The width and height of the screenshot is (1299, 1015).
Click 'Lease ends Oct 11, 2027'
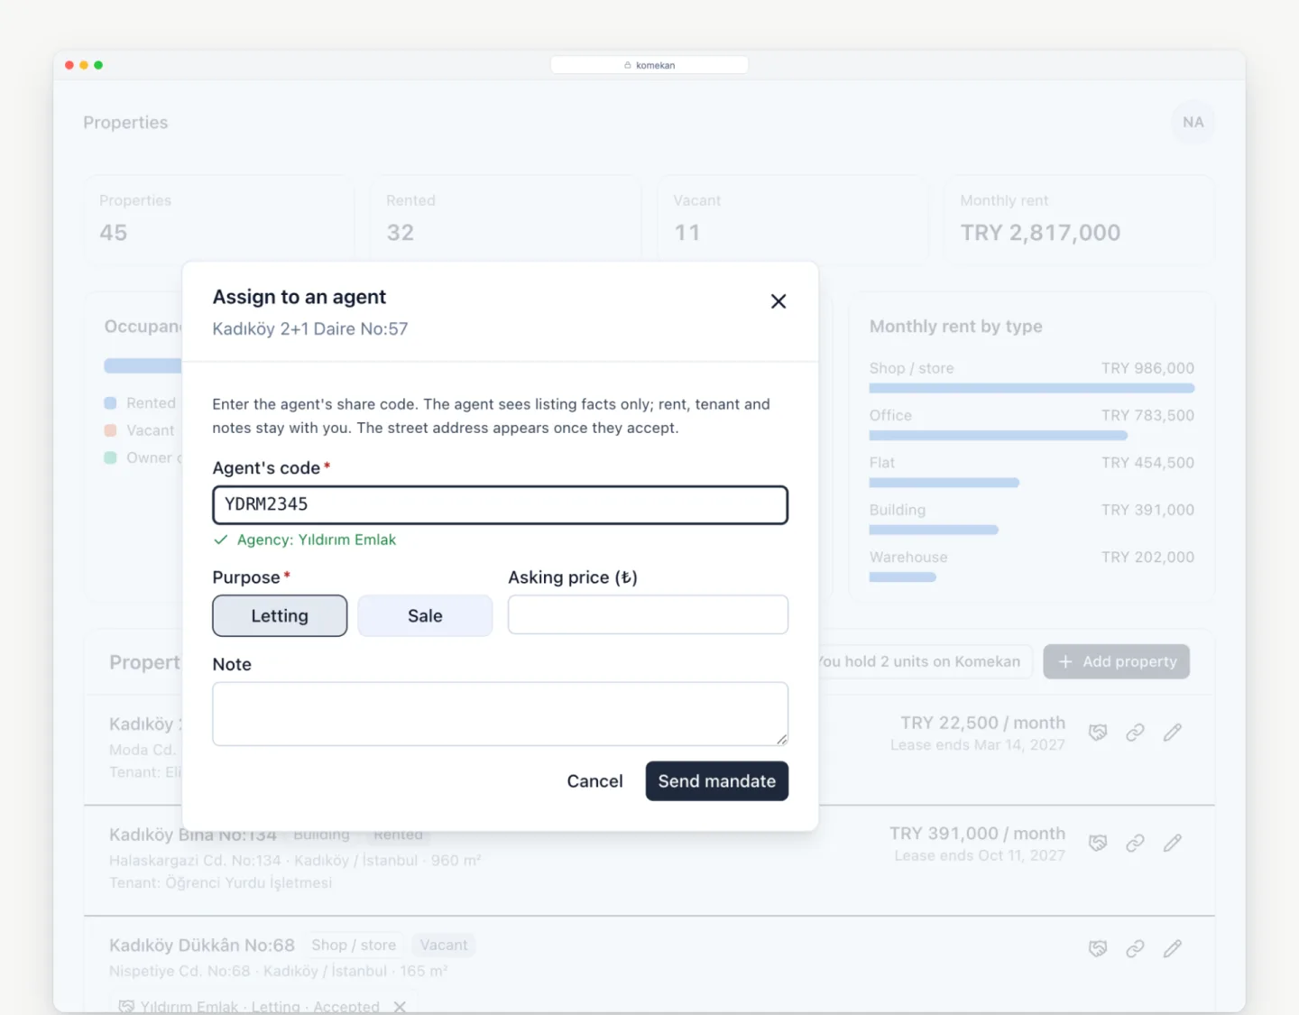(980, 855)
